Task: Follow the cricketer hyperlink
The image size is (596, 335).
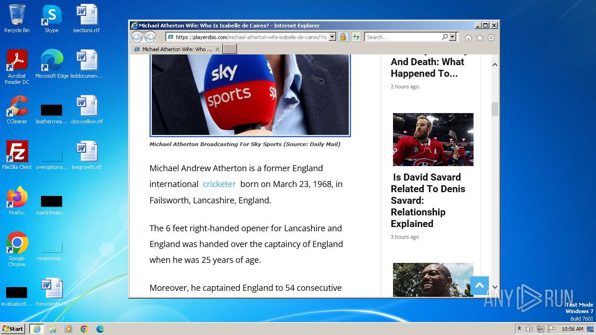Action: [x=219, y=184]
